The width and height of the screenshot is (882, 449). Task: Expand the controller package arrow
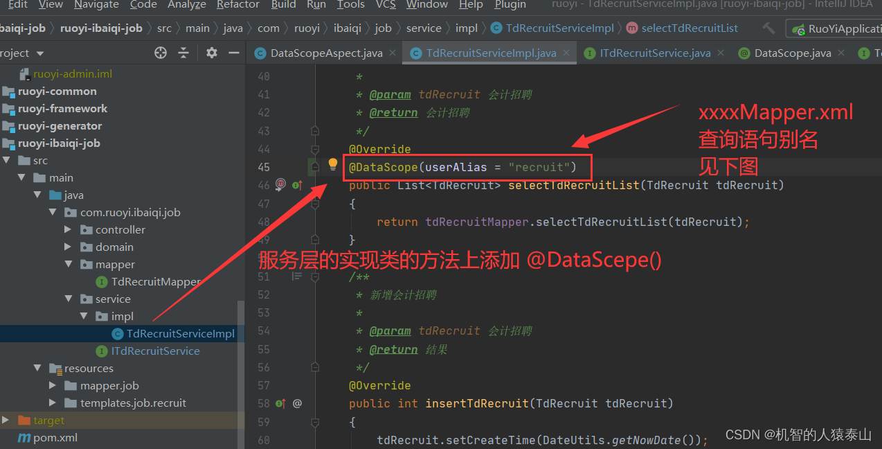pyautogui.click(x=68, y=229)
